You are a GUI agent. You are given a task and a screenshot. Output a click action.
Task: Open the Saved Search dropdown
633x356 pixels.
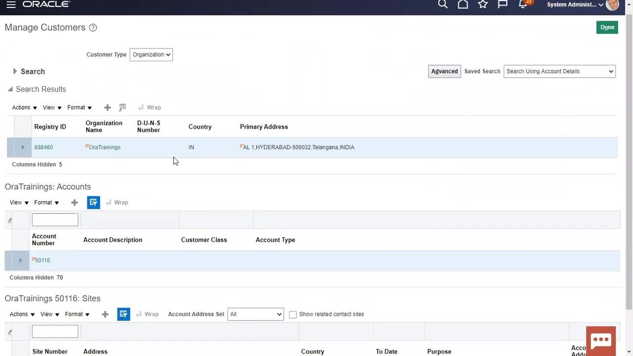coord(560,71)
